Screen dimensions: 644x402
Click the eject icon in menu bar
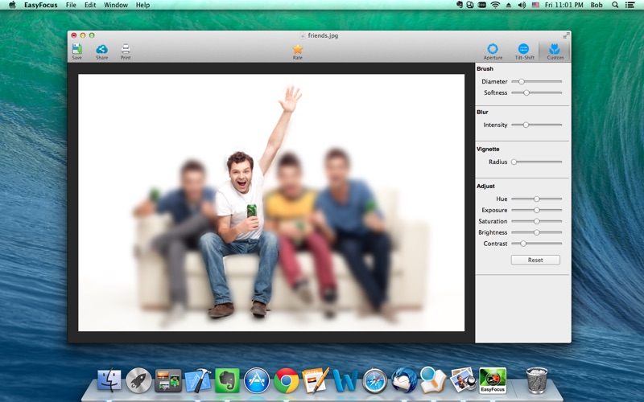pos(509,5)
